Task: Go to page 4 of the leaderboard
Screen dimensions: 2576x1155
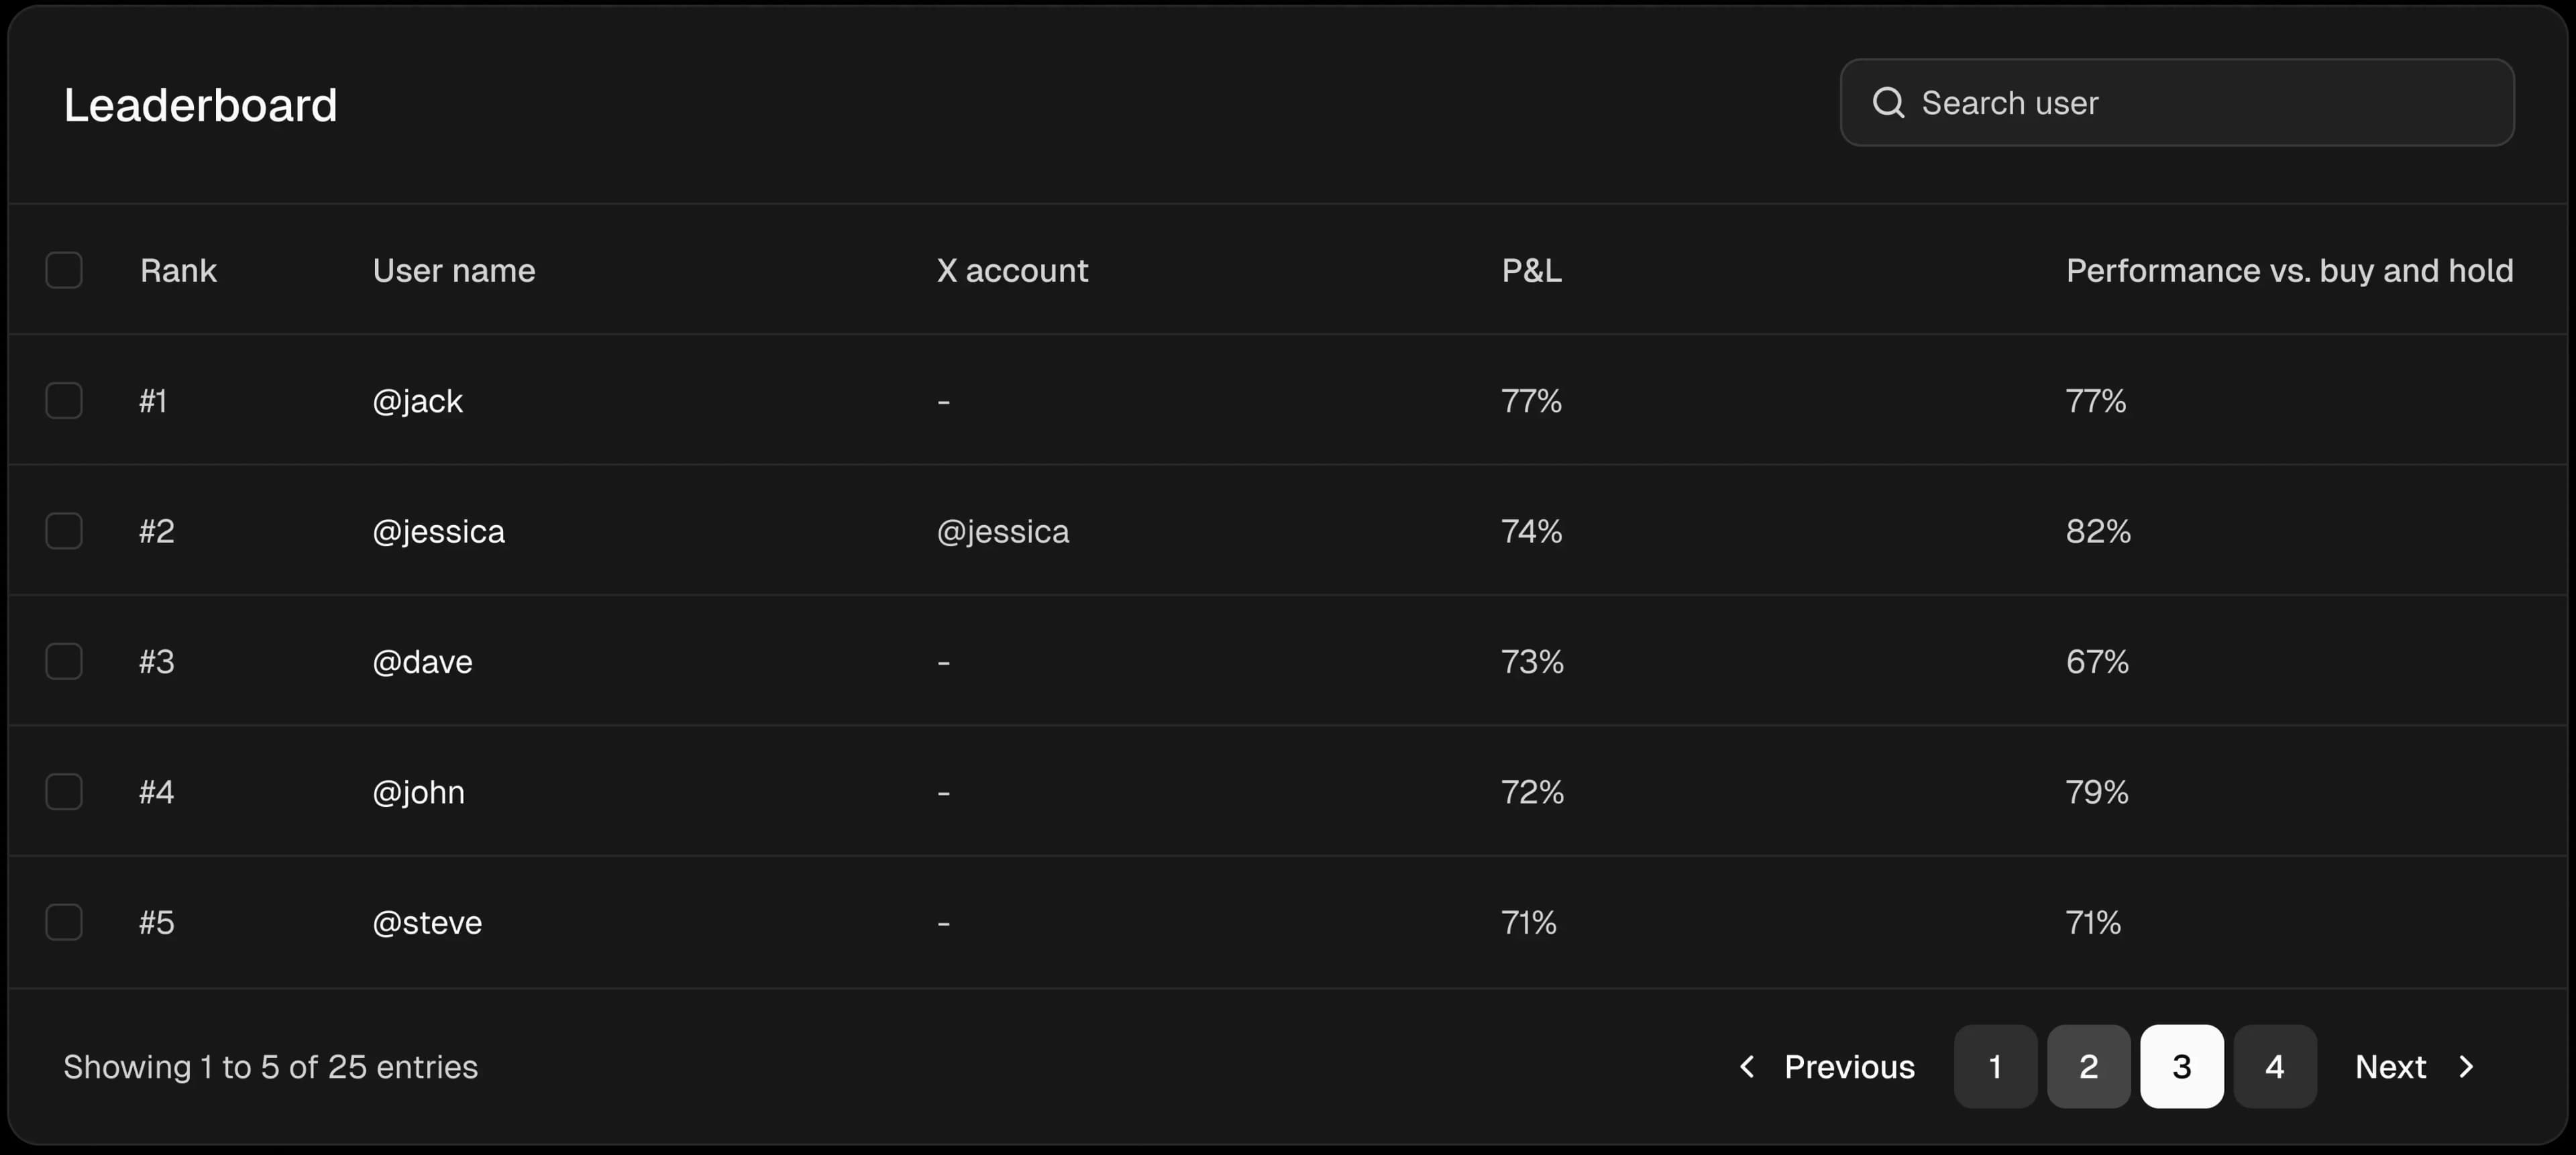Action: point(2274,1066)
